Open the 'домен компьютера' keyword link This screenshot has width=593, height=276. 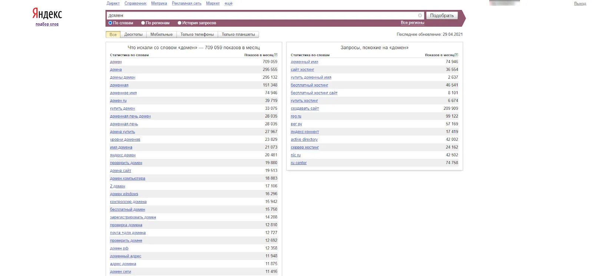(x=127, y=178)
